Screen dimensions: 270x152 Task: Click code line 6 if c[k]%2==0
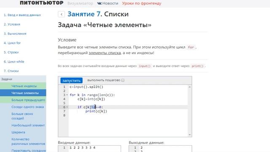pos(90,107)
